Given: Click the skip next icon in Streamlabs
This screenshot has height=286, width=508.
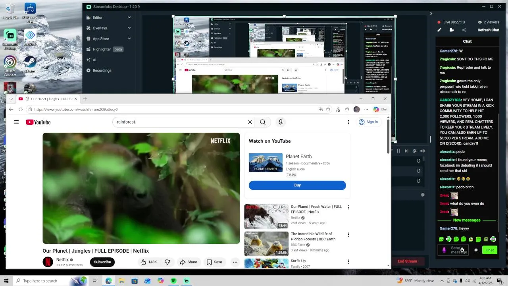Looking at the screenshot, I should pyautogui.click(x=406, y=151).
